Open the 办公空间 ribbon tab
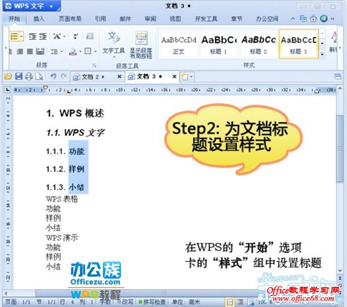The height and width of the screenshot is (307, 347). (x=267, y=19)
